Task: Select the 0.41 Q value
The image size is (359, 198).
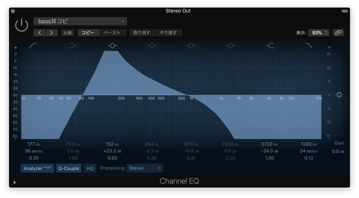Action: [x=191, y=158]
